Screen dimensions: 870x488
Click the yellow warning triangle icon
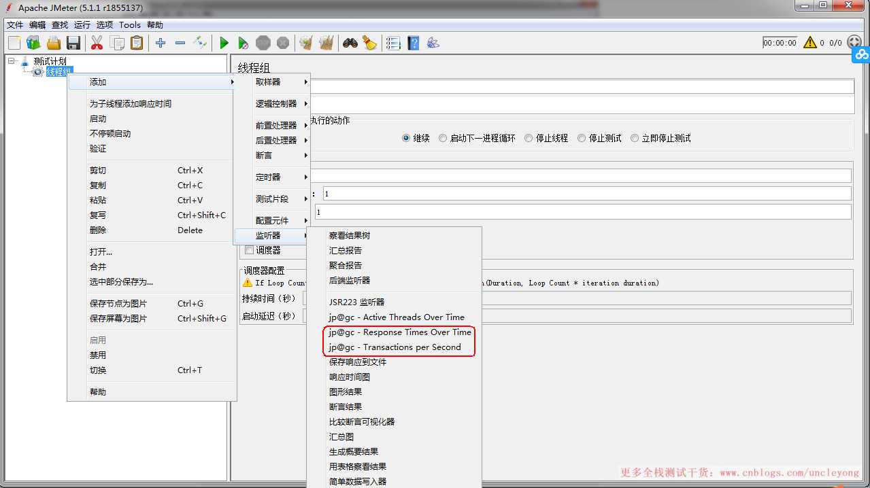810,42
